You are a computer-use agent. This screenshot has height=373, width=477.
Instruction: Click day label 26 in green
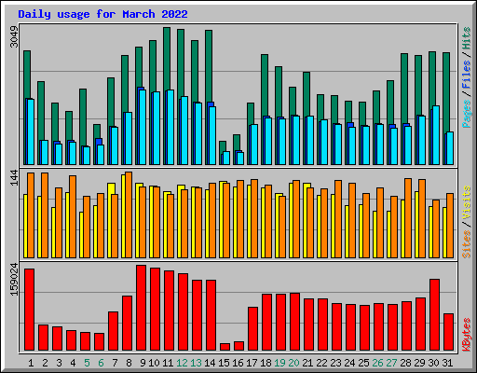point(377,363)
